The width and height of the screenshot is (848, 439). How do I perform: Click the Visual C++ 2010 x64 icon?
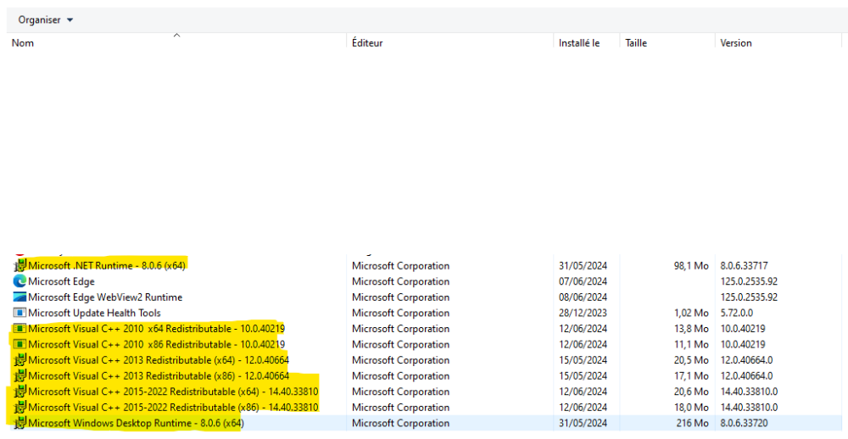(x=20, y=329)
